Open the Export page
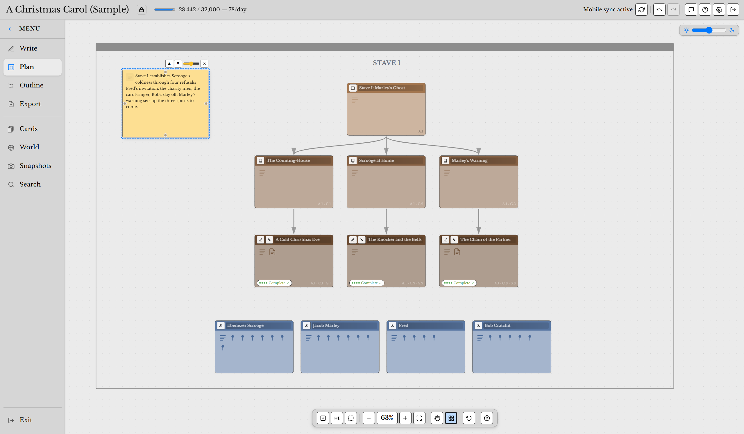The image size is (744, 434). coord(33,104)
